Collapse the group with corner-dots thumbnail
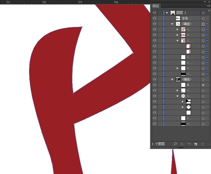Viewport: 211px width, 174px height. click(177, 96)
